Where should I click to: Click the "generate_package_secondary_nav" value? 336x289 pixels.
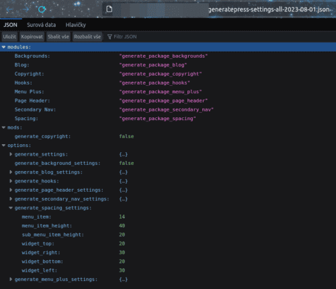coord(167,109)
